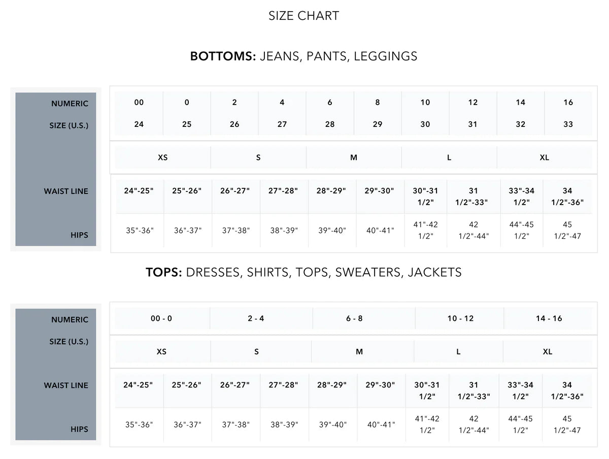The width and height of the screenshot is (609, 459).
Task: Click 39"-40" hips cell in Bottoms table
Action: (332, 230)
